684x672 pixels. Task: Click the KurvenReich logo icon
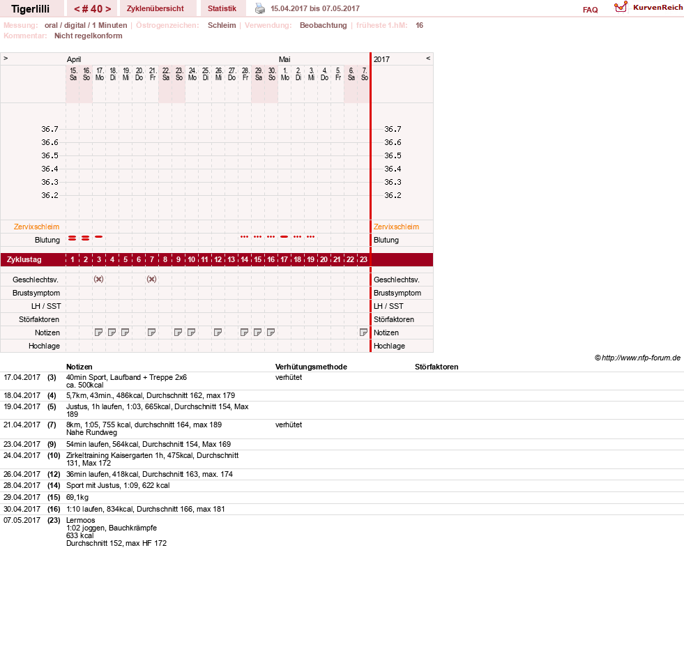click(x=621, y=7)
